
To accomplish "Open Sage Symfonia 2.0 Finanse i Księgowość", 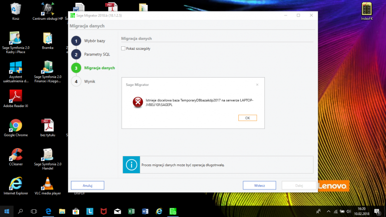I will pos(47,71).
